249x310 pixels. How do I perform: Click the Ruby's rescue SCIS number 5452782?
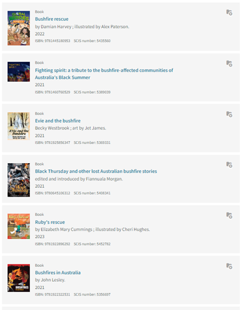pyautogui.click(x=92, y=244)
